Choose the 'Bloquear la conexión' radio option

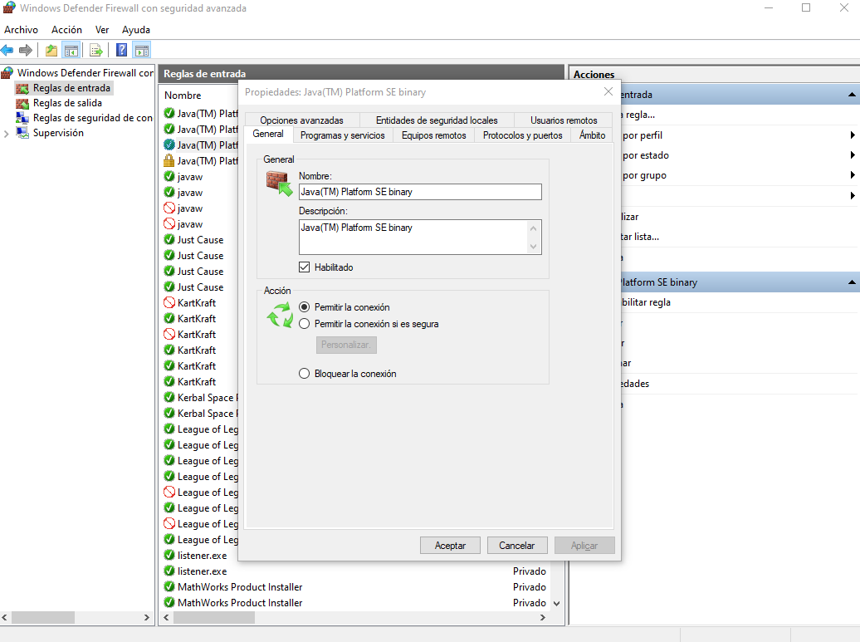(x=305, y=374)
